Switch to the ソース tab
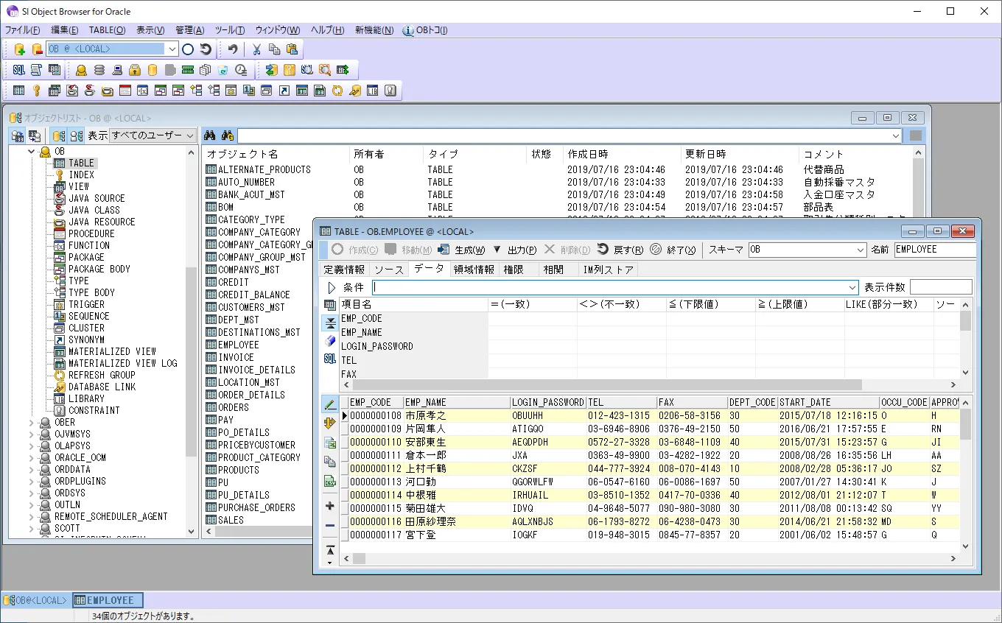Viewport: 1002px width, 623px height. [x=389, y=270]
